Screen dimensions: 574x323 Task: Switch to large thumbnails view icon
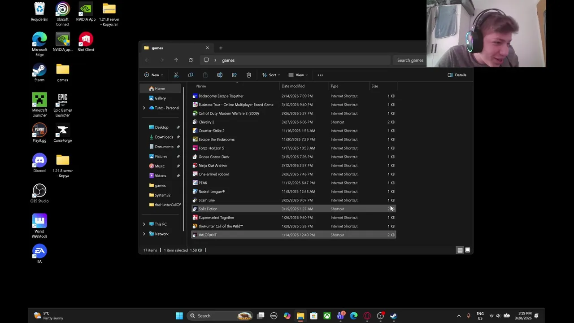click(467, 250)
